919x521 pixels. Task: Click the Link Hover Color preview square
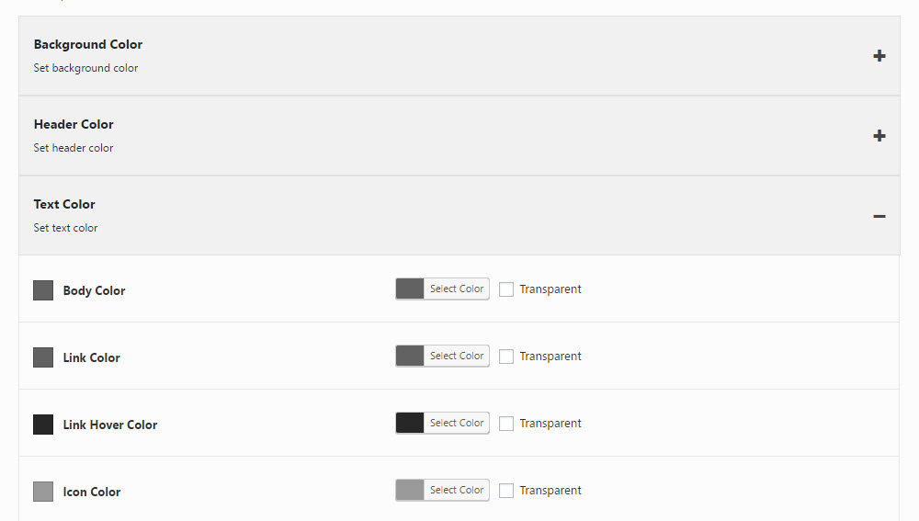coord(43,425)
